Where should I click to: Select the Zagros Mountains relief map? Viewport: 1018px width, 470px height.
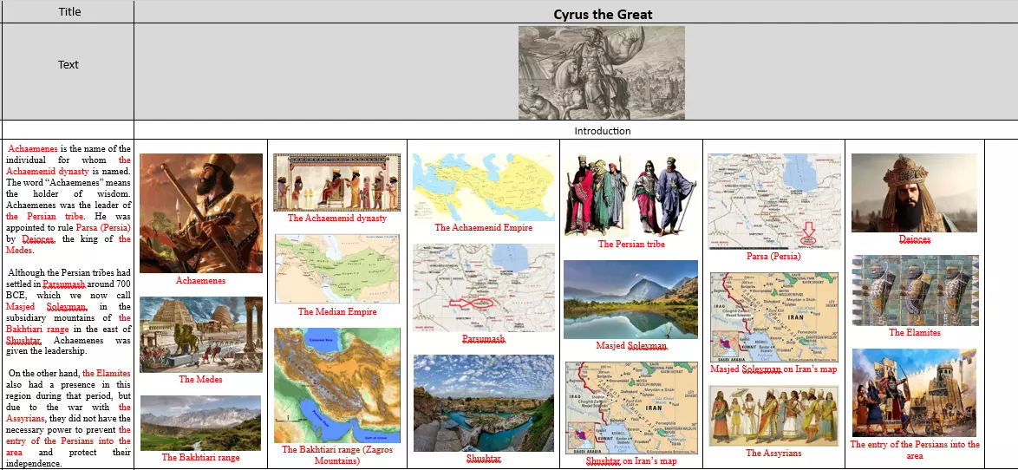tap(337, 385)
